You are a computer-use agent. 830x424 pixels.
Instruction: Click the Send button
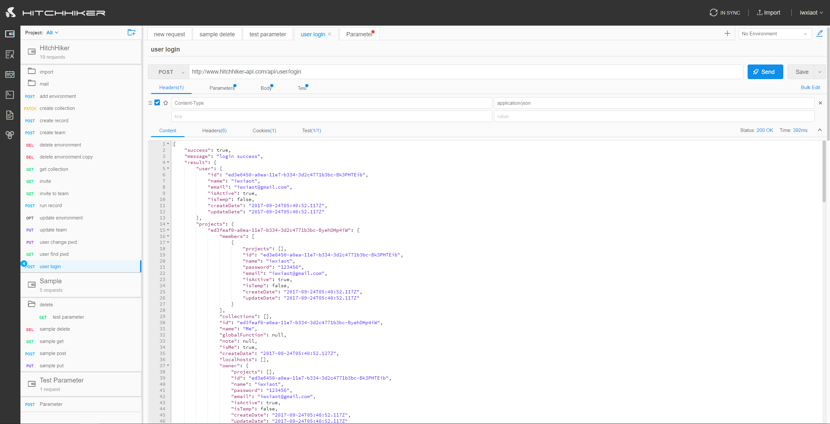[x=765, y=72]
